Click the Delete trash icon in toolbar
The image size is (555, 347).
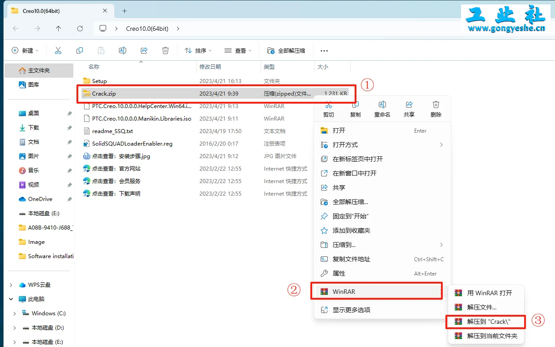click(165, 50)
